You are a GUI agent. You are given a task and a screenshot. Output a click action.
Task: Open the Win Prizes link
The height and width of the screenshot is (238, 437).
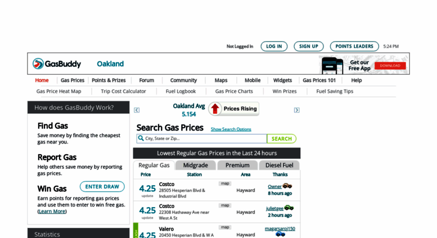pos(285,91)
